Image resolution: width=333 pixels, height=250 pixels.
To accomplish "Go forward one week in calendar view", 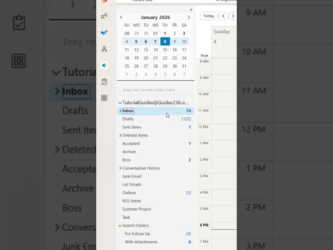I will pyautogui.click(x=233, y=16).
